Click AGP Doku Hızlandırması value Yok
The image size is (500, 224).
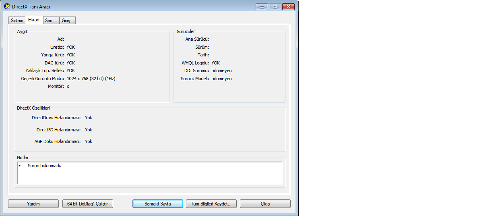click(89, 141)
